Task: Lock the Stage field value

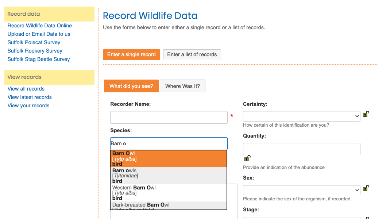Action: point(366,217)
